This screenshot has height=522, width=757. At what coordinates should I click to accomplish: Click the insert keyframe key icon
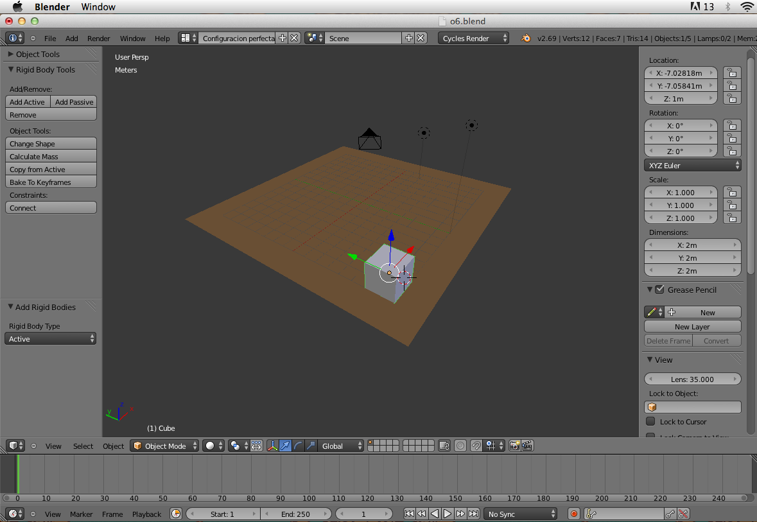670,514
